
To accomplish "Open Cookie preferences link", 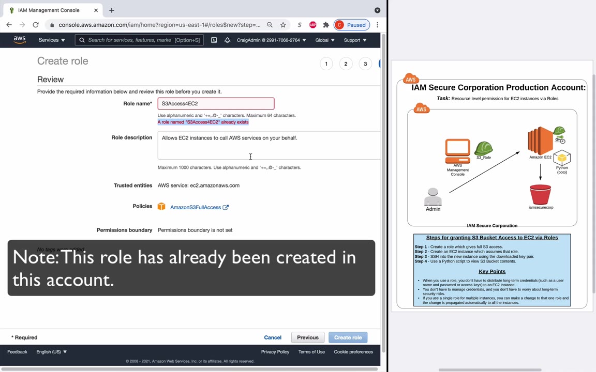I will 353,352.
